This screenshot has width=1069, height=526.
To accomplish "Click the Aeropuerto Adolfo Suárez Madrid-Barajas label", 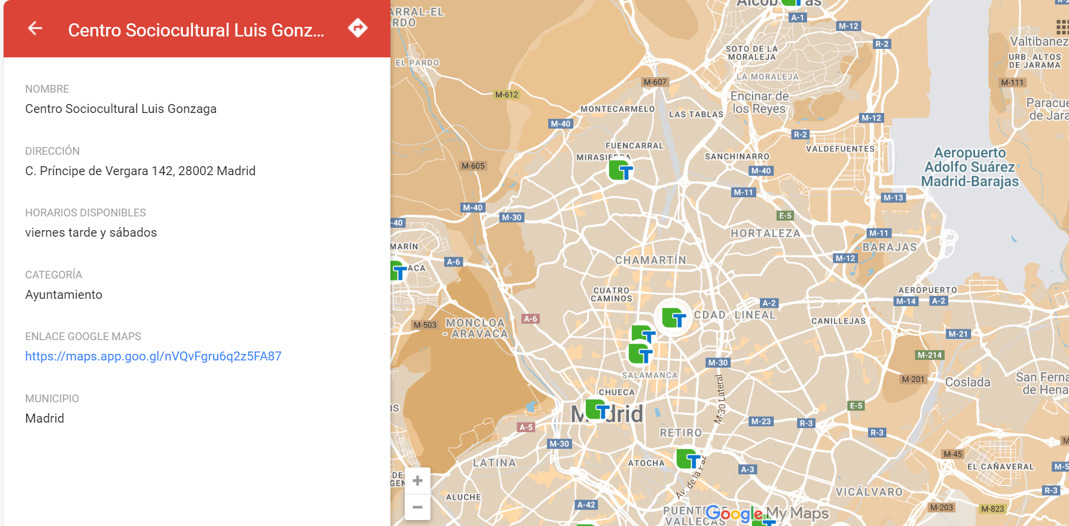I will tap(969, 167).
